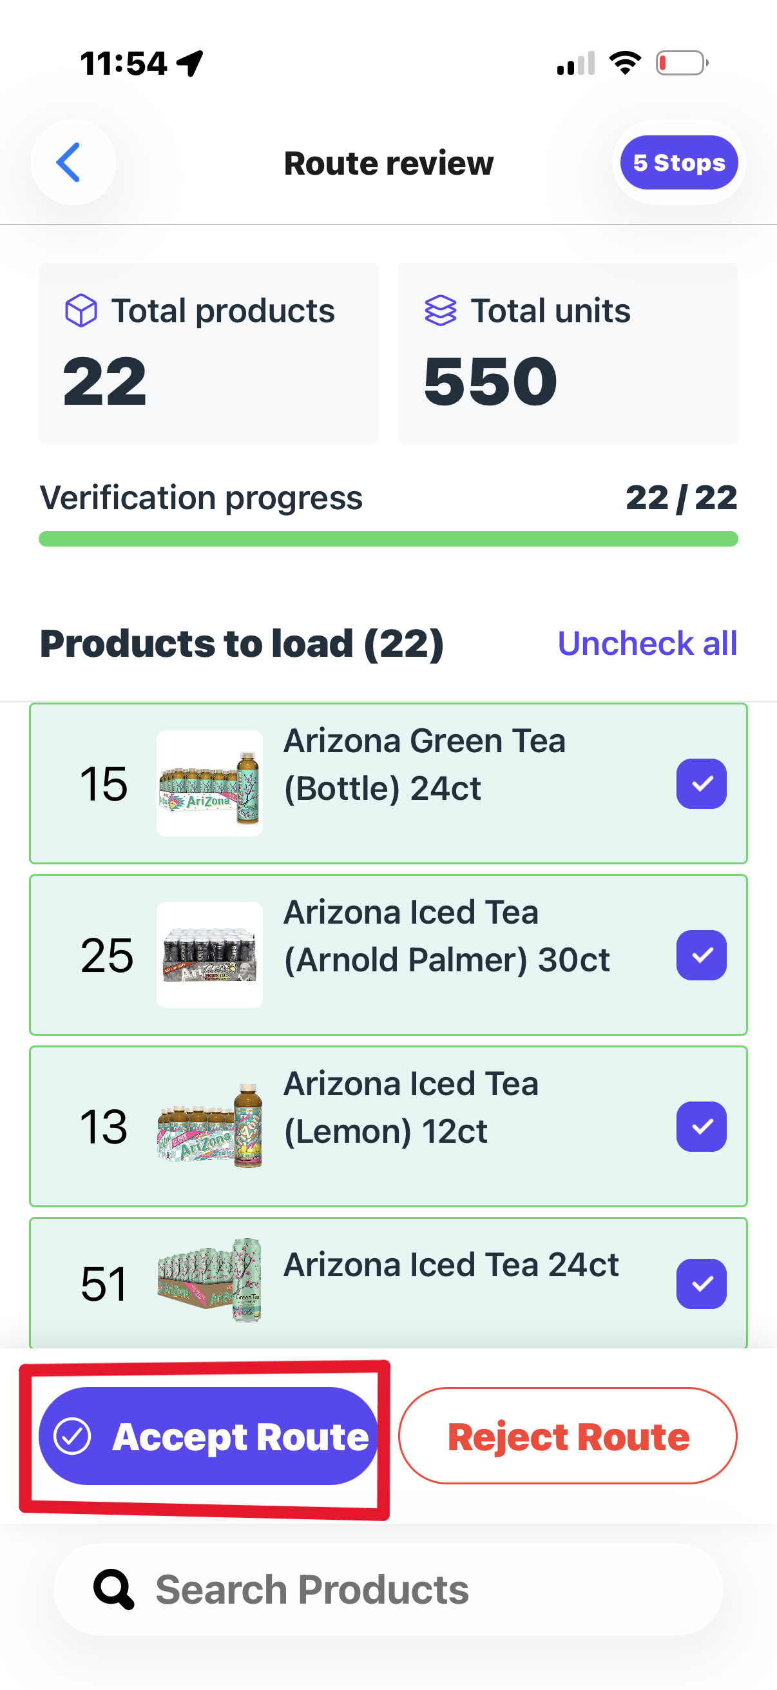This screenshot has height=1690, width=777.
Task: Uncheck Arizona Iced Tea (Lemon) 12ct checkbox
Action: pyautogui.click(x=701, y=1126)
